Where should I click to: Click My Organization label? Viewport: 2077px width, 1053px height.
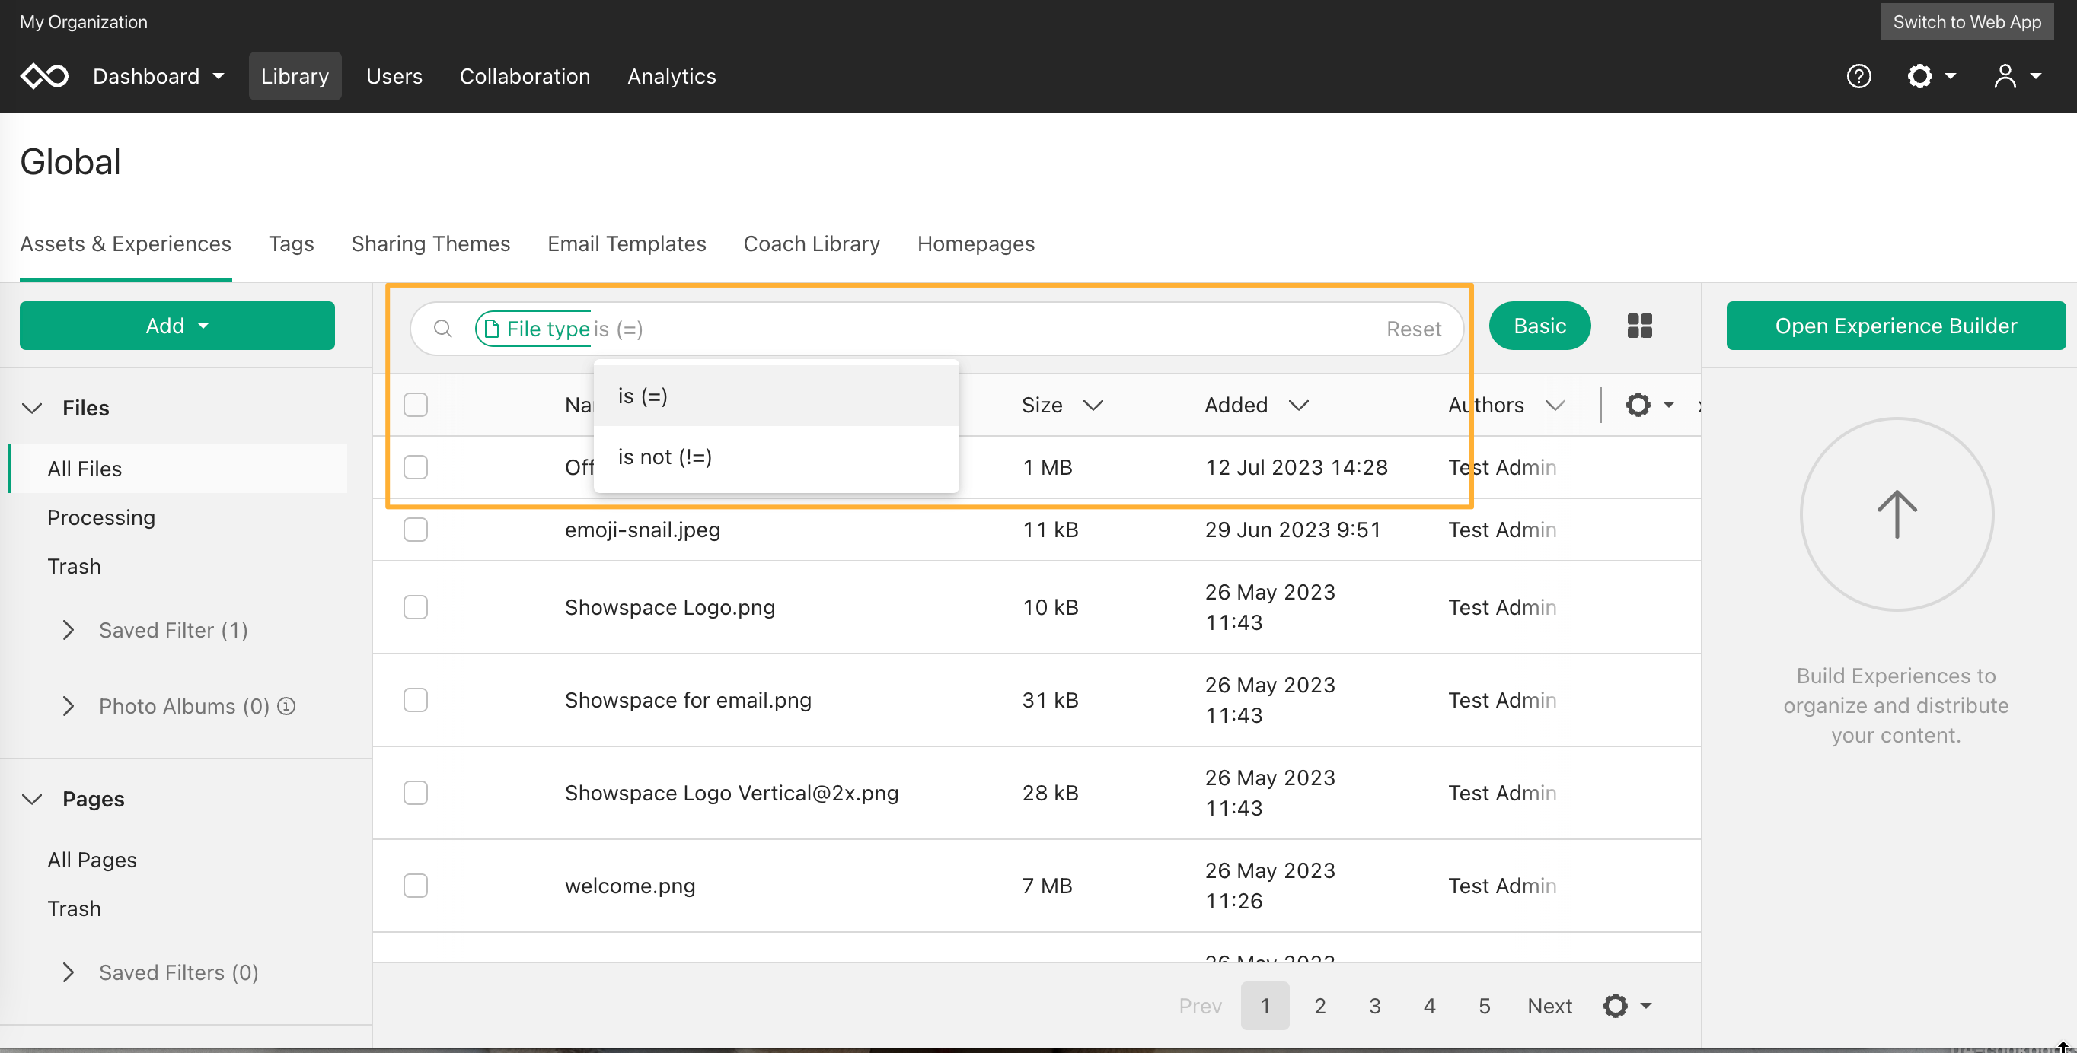[x=84, y=22]
